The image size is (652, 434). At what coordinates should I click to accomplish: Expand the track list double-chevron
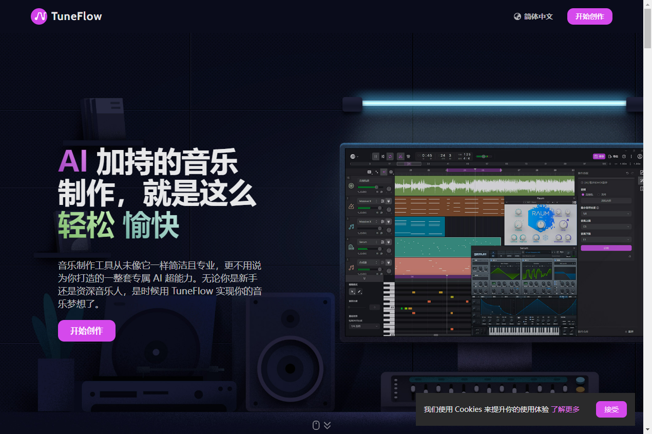click(x=365, y=278)
